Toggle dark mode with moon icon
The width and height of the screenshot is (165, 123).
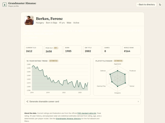[x=160, y=5]
